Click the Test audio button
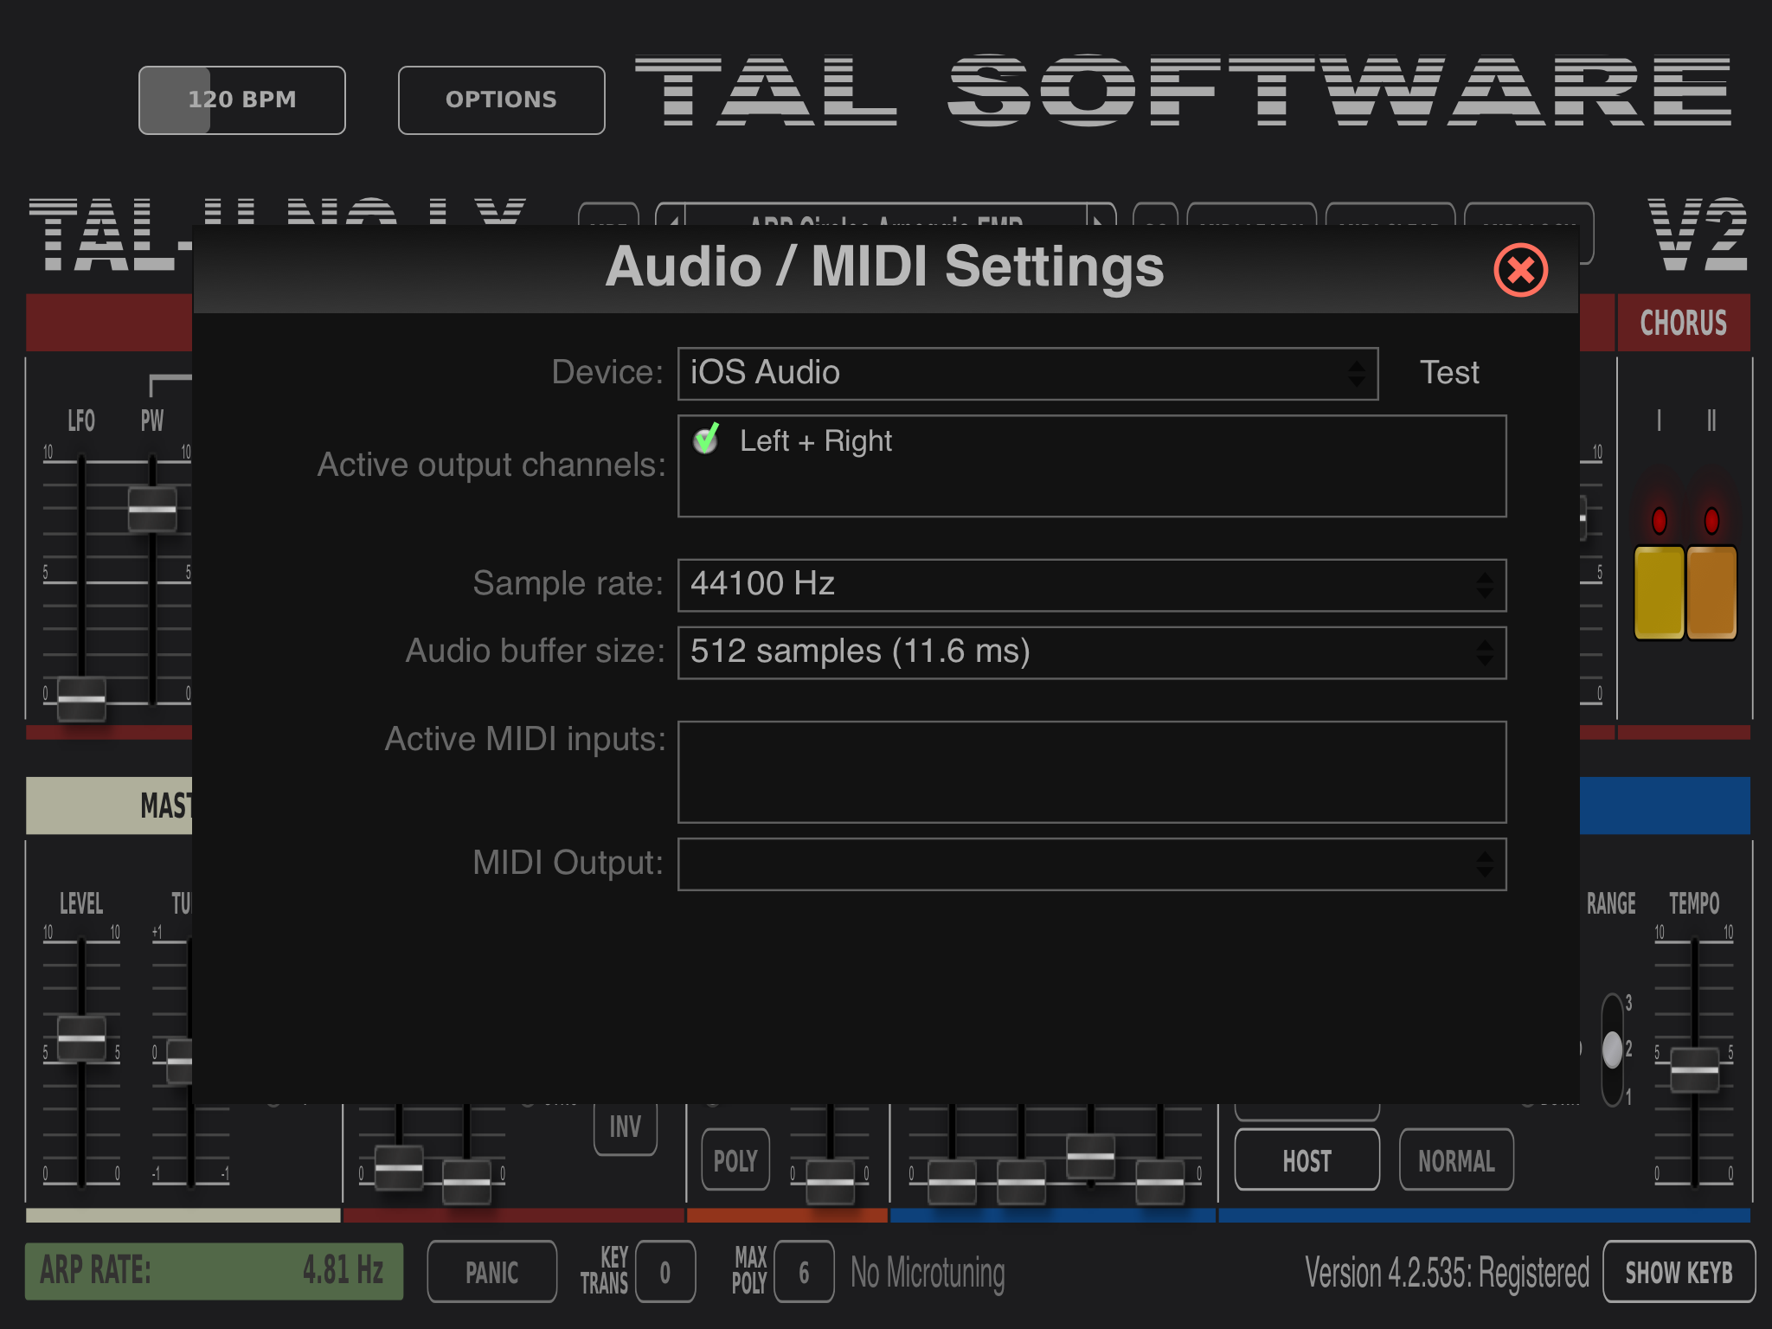 pos(1449,373)
